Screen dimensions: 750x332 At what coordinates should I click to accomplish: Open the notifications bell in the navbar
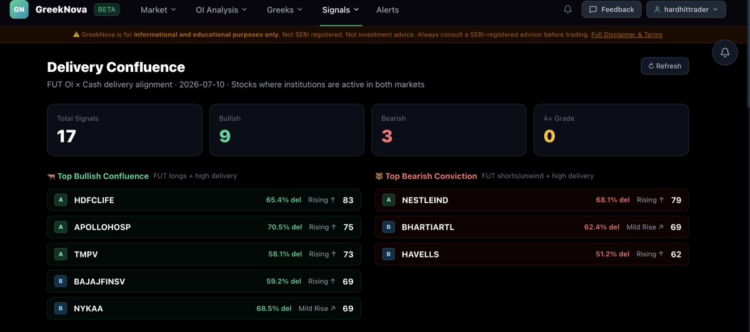(x=567, y=9)
